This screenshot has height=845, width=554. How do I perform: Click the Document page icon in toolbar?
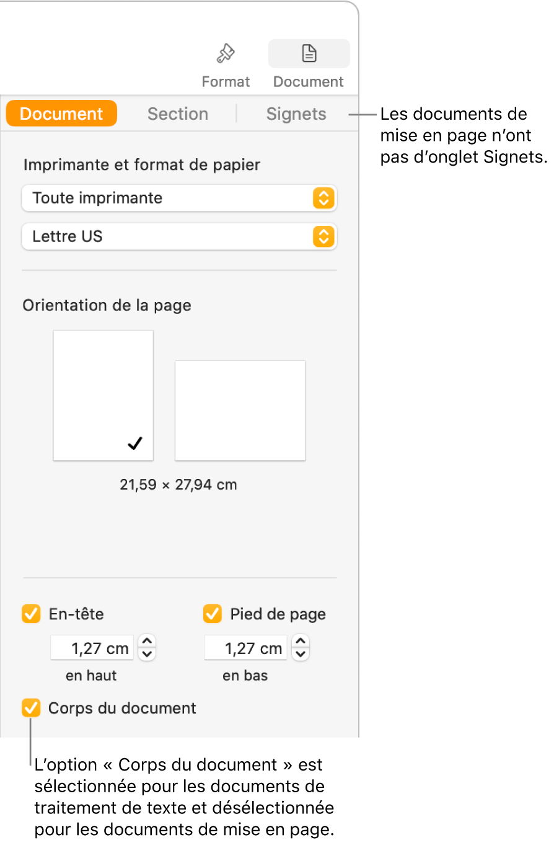[x=309, y=54]
